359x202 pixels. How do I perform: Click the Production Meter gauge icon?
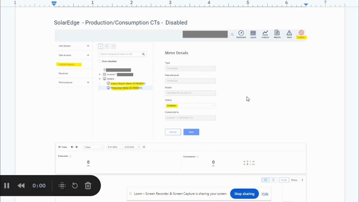(x=108, y=88)
